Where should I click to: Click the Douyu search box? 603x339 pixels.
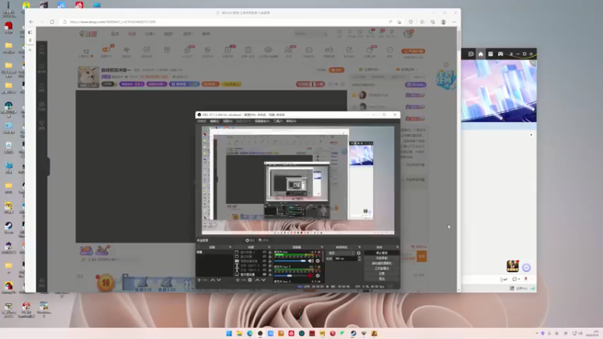coord(309,34)
